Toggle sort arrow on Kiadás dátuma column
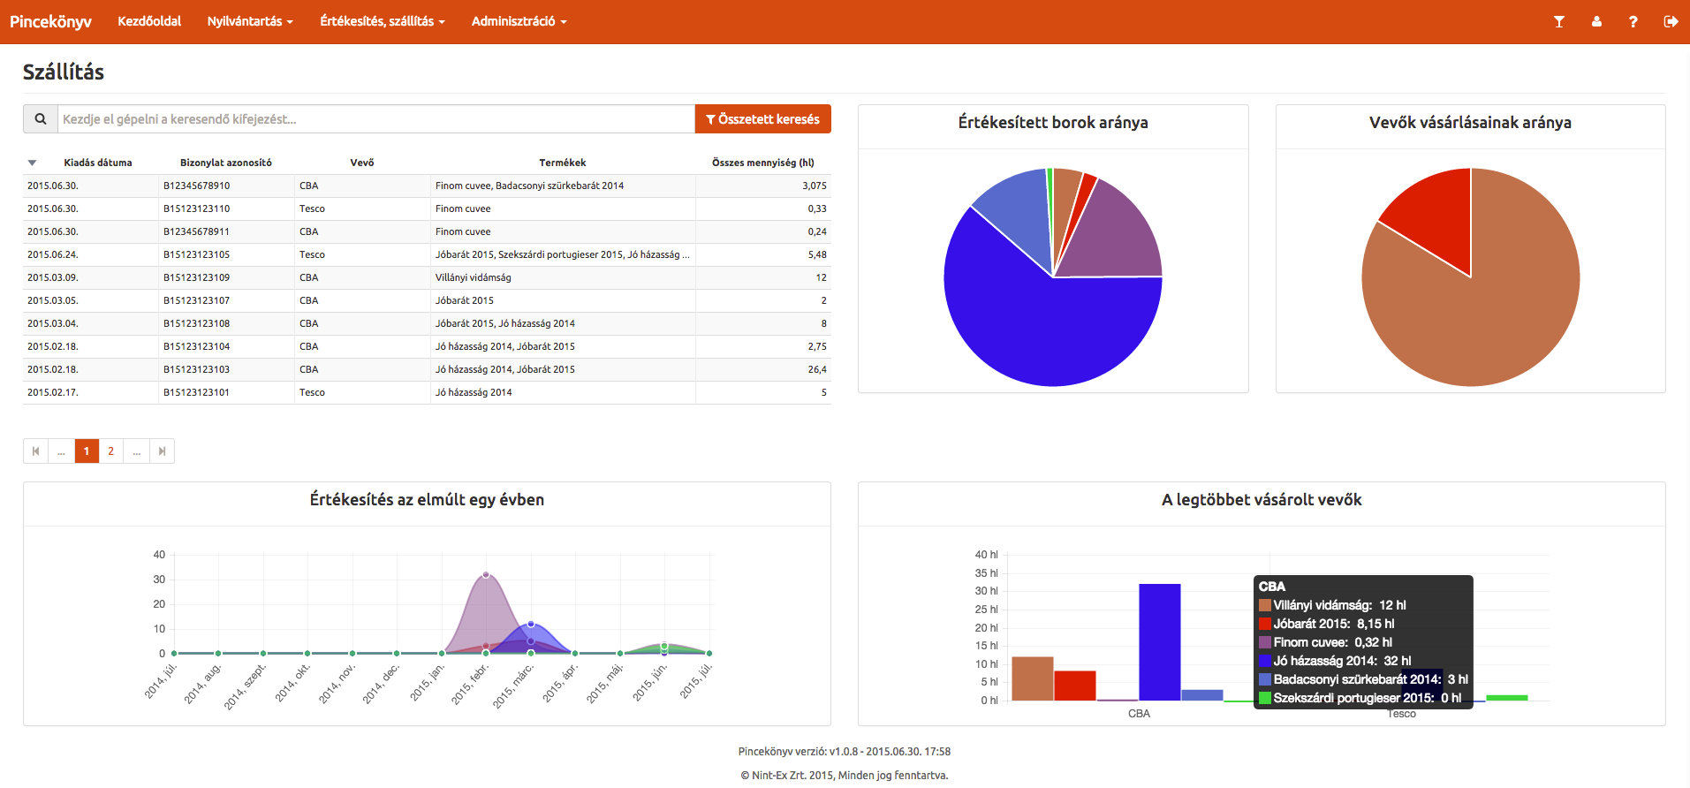The width and height of the screenshot is (1690, 788). click(32, 163)
